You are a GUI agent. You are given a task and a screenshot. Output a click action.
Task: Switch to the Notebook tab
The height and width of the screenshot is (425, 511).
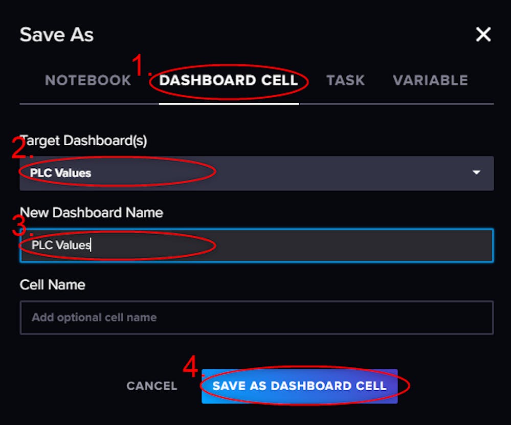(x=88, y=80)
